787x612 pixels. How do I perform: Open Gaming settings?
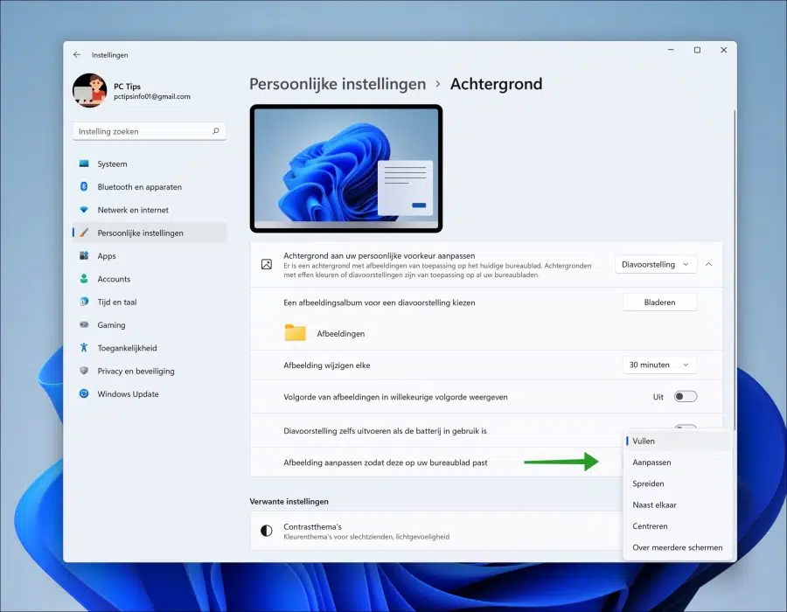tap(150, 325)
